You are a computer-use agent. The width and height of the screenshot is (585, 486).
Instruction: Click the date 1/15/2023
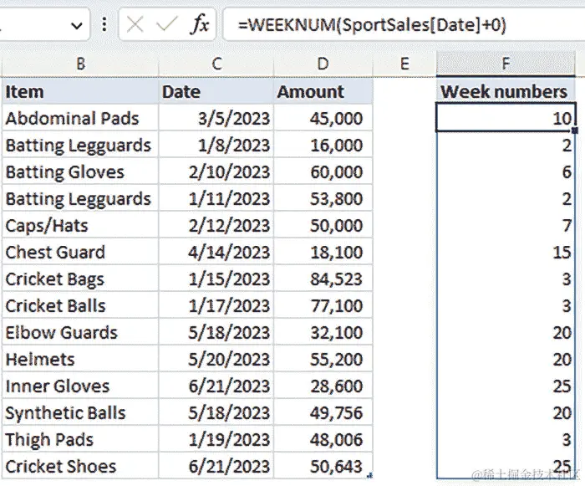tap(216, 279)
